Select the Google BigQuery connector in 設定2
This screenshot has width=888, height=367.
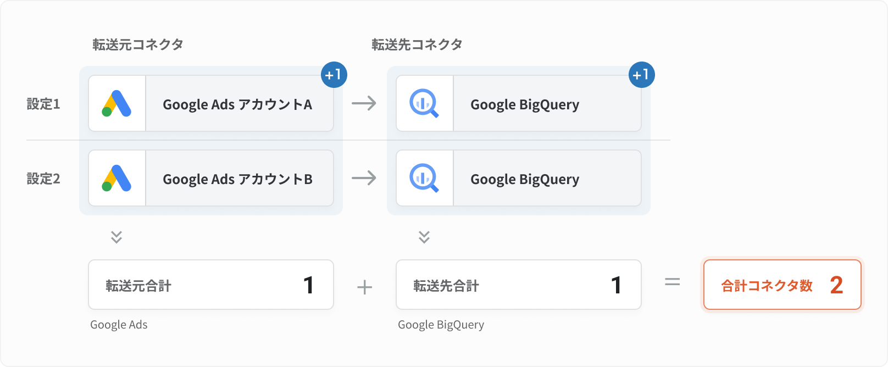[x=519, y=178]
